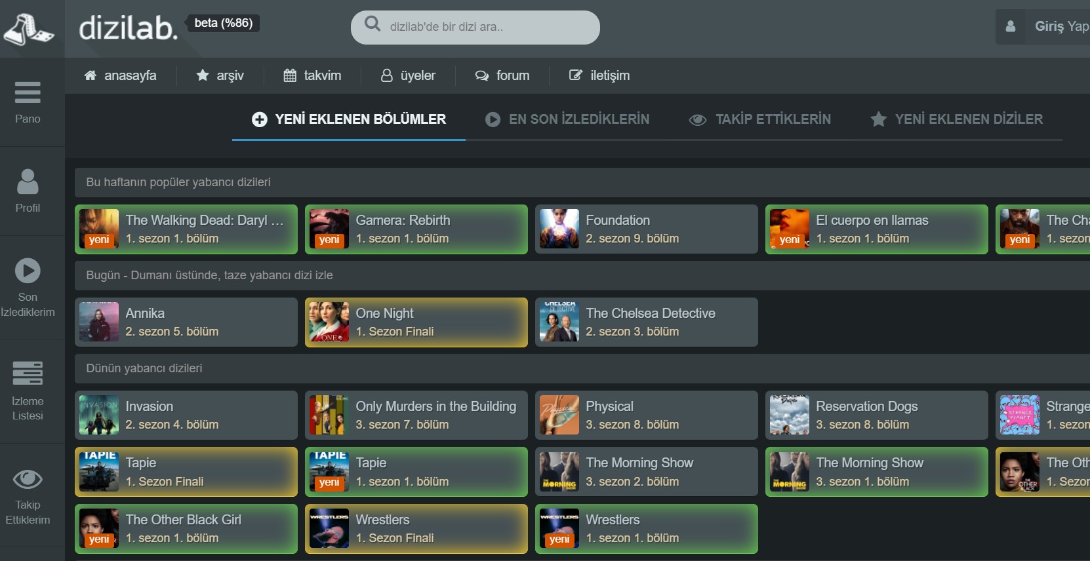This screenshot has width=1090, height=561.
Task: Open Tapie 1. Sezon Finali card
Action: point(186,472)
